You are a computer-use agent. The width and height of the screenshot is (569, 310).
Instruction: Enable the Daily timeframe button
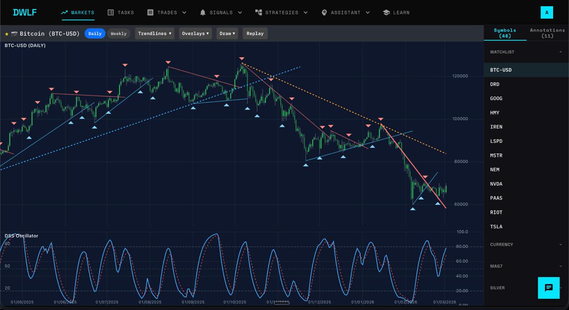[x=95, y=33]
